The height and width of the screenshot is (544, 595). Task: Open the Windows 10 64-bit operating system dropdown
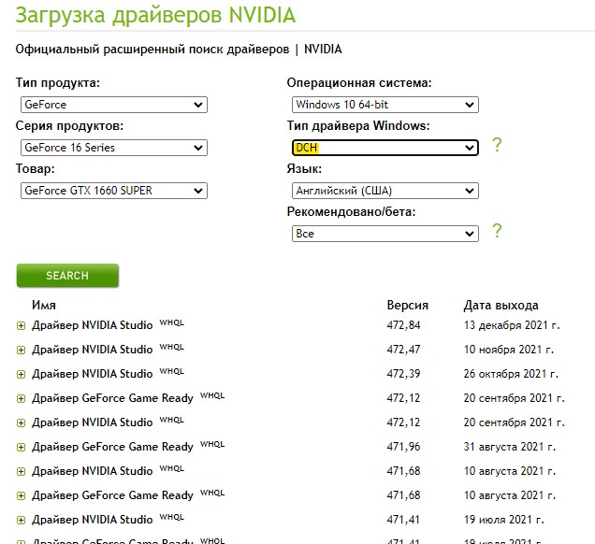(x=385, y=105)
